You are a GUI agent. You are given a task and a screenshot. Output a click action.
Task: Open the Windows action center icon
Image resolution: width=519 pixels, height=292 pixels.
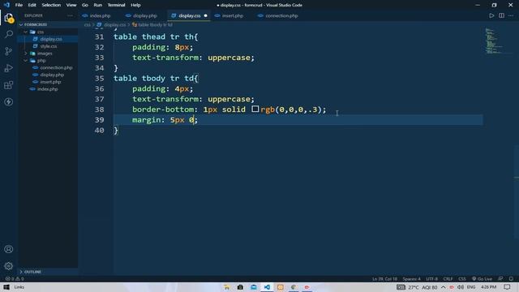click(508, 287)
